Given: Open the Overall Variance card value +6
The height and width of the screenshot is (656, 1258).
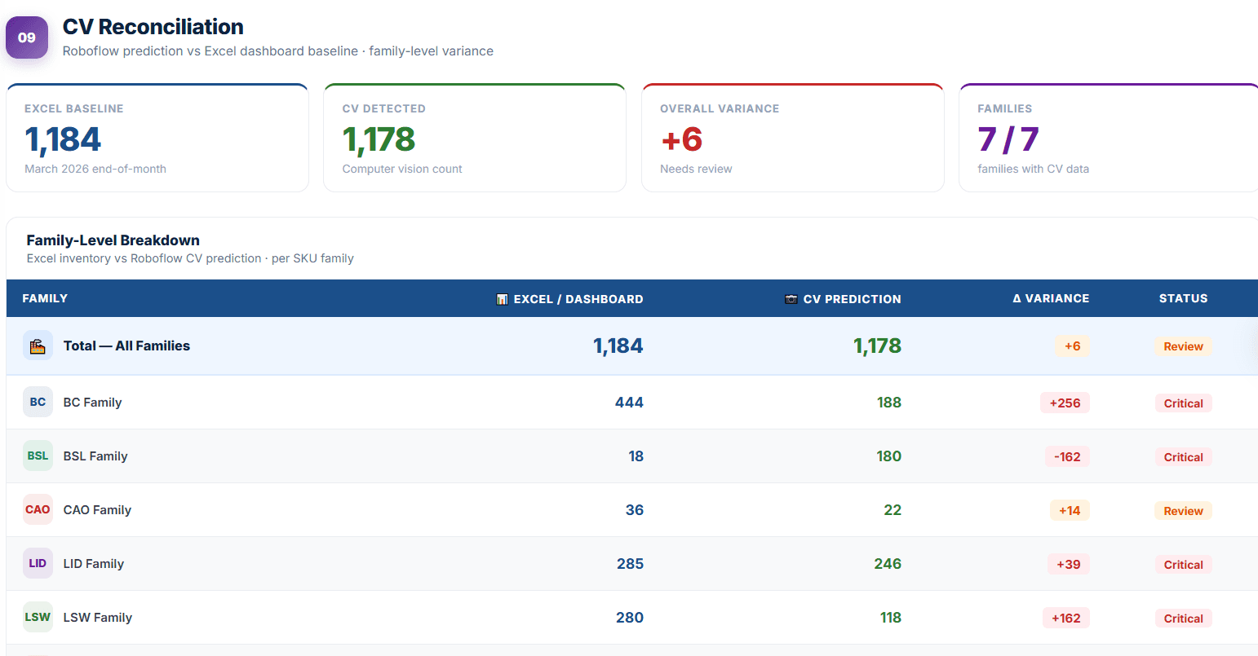Looking at the screenshot, I should click(682, 139).
